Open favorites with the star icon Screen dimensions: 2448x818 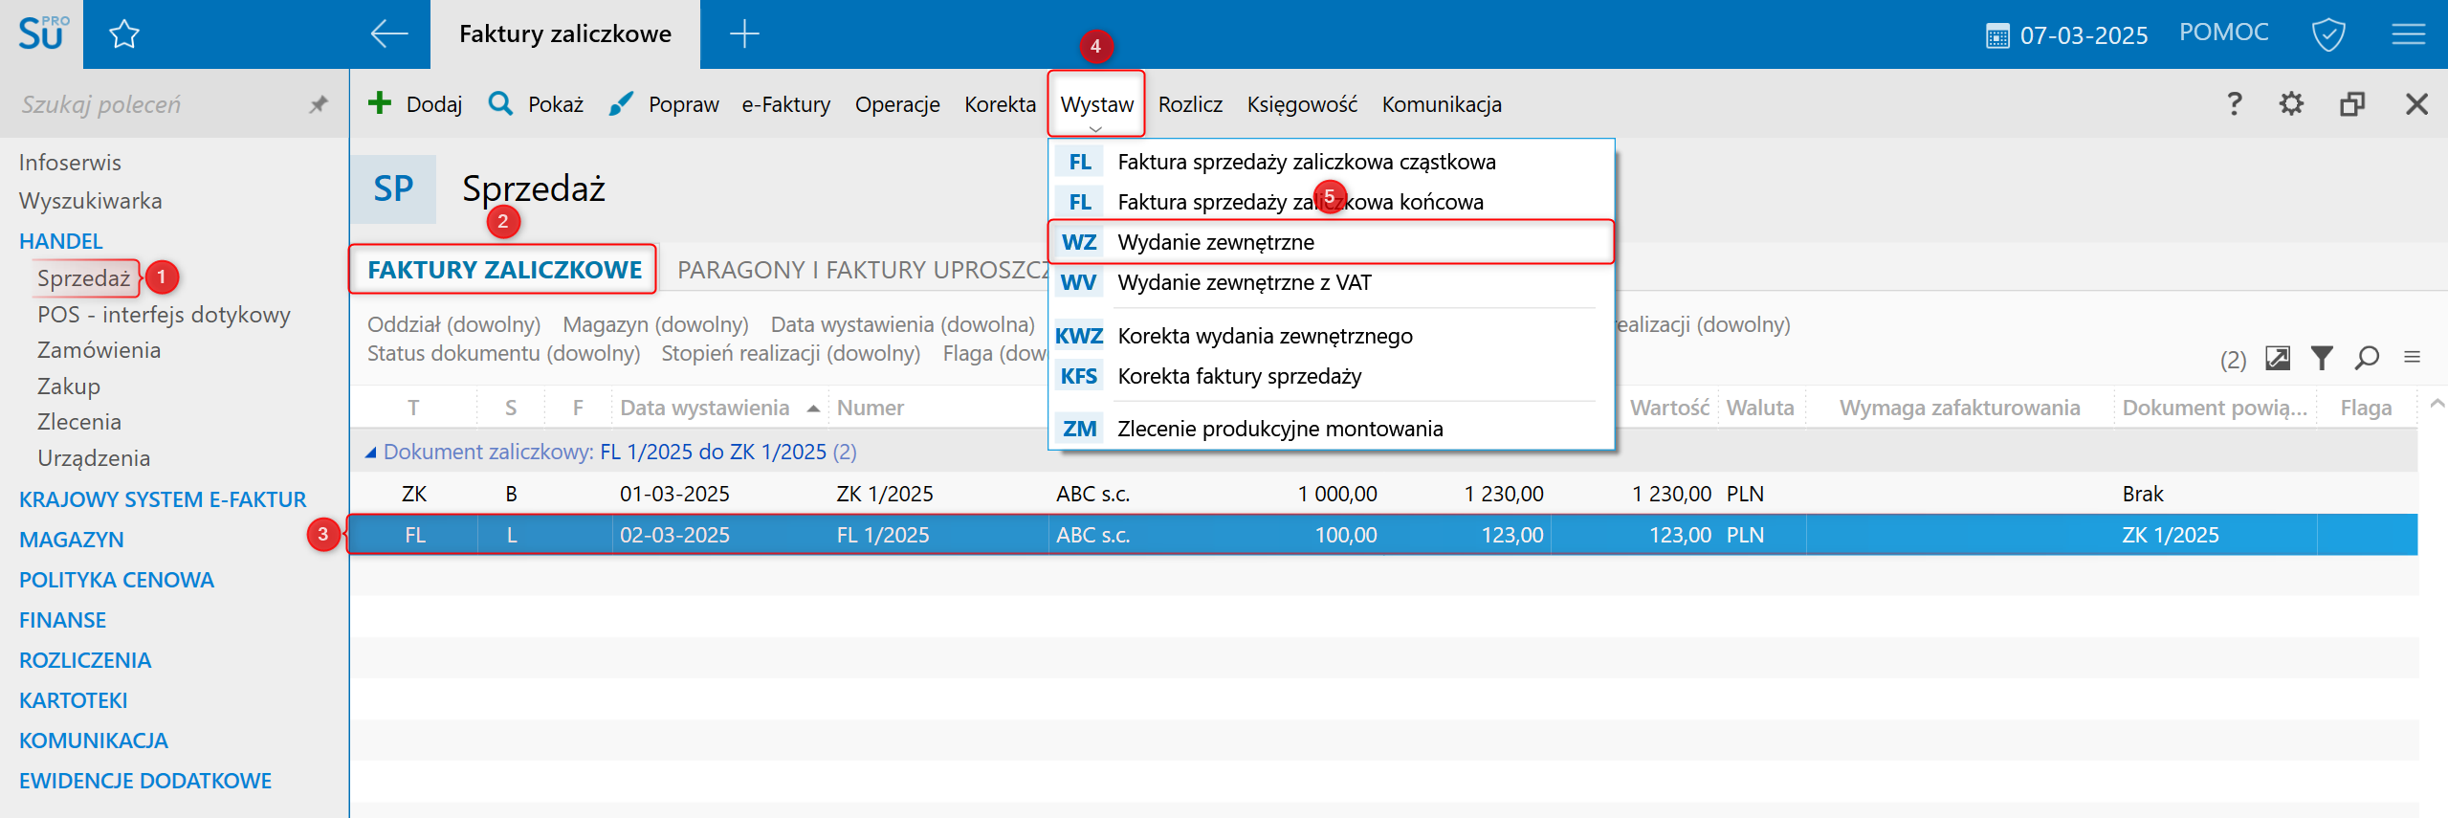pyautogui.click(x=124, y=34)
